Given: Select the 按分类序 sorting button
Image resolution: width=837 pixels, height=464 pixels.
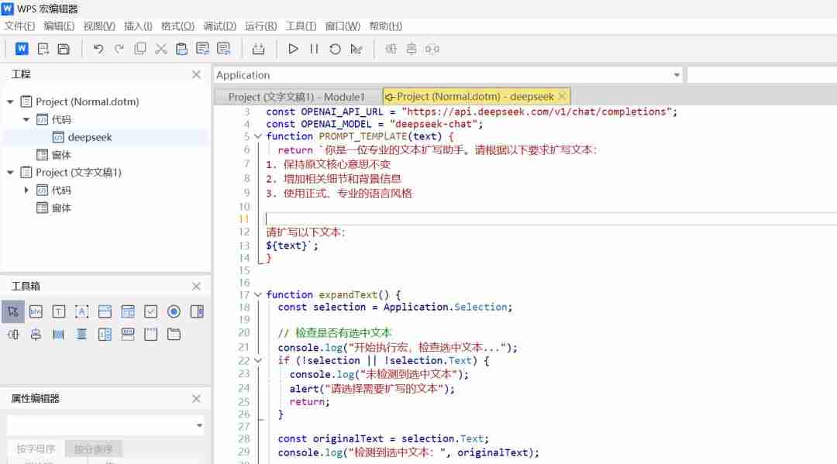Looking at the screenshot, I should 94,448.
